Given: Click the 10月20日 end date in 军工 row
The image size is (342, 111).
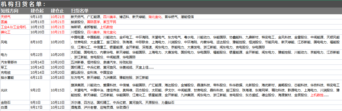Looking at the screenshot, I should (x=60, y=67).
